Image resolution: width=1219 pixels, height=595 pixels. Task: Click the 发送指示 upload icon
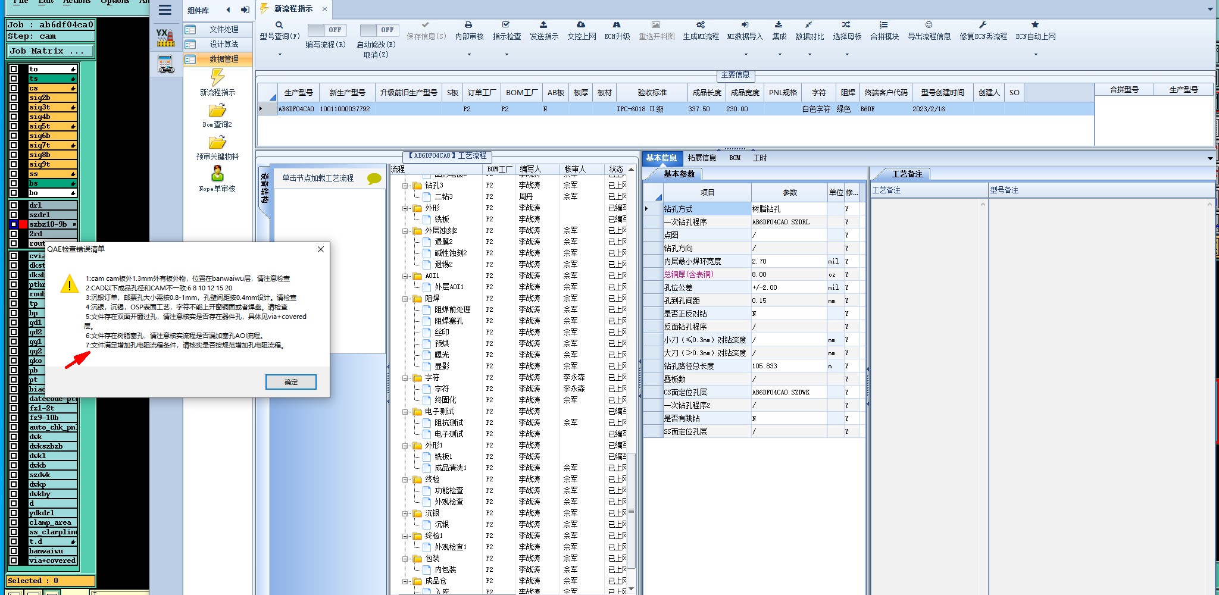pos(543,25)
